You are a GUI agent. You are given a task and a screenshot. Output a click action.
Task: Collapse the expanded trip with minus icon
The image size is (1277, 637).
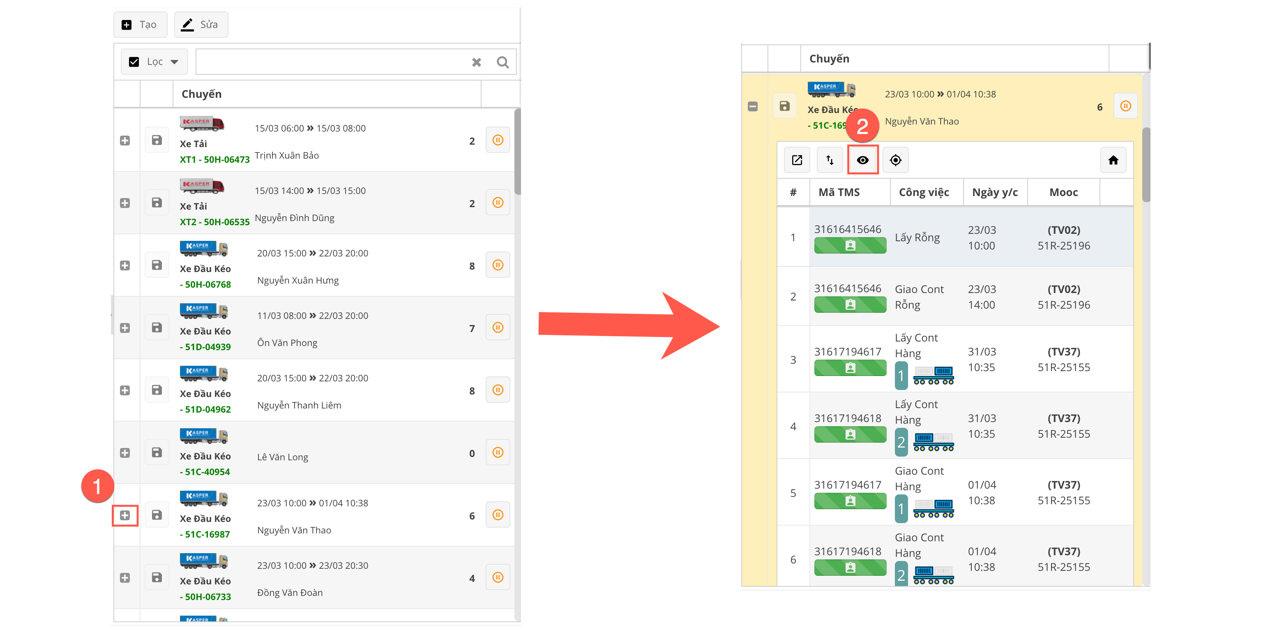pos(753,106)
